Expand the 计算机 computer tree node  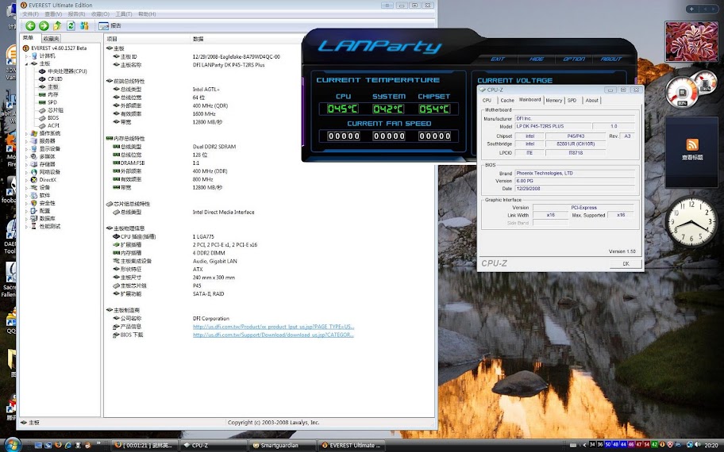26,56
